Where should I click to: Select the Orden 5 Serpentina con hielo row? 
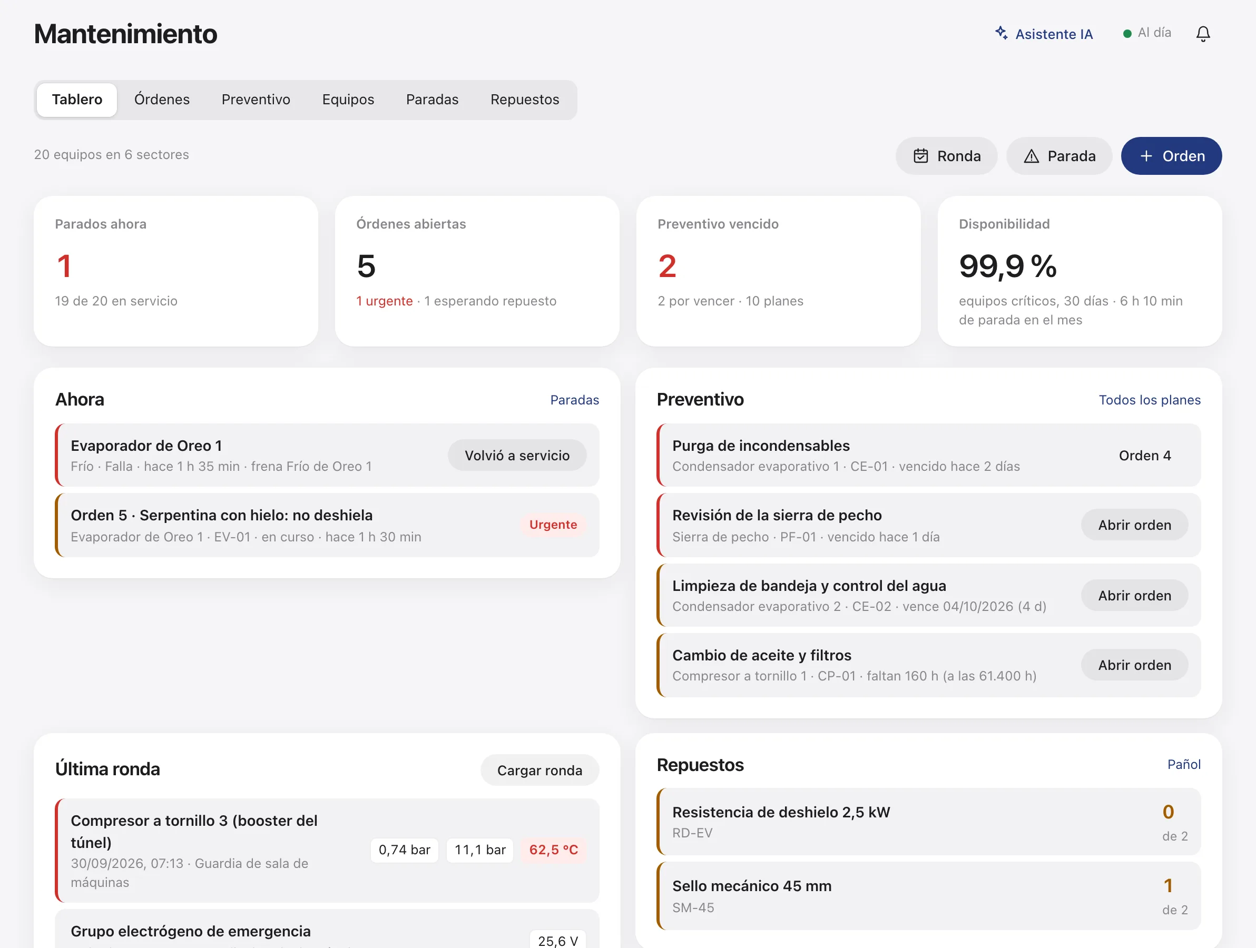[x=327, y=525]
